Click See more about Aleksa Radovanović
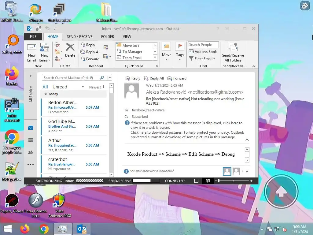 [152, 171]
